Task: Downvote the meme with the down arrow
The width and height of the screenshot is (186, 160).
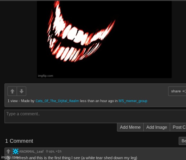Action: pos(21,91)
